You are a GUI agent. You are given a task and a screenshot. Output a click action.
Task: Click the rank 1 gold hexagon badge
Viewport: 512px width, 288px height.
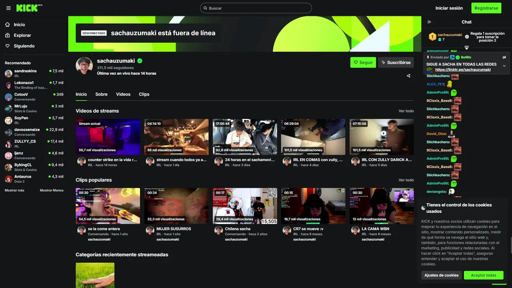pyautogui.click(x=432, y=37)
